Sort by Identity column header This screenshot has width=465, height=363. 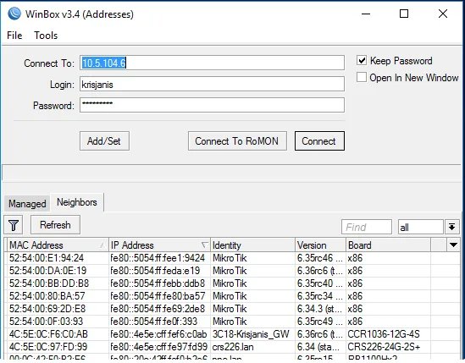pos(252,245)
